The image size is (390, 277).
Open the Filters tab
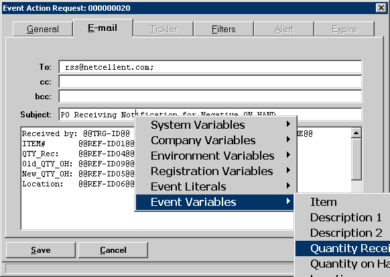[224, 29]
